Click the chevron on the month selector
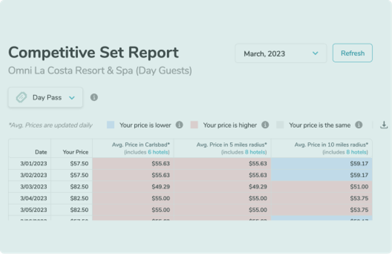This screenshot has width=392, height=254. pyautogui.click(x=316, y=53)
